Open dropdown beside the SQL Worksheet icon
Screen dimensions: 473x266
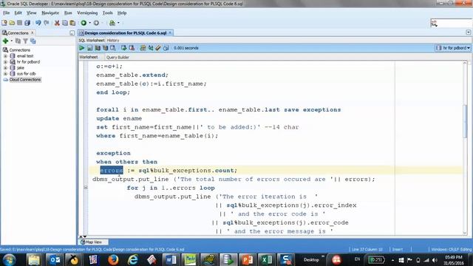[118, 23]
